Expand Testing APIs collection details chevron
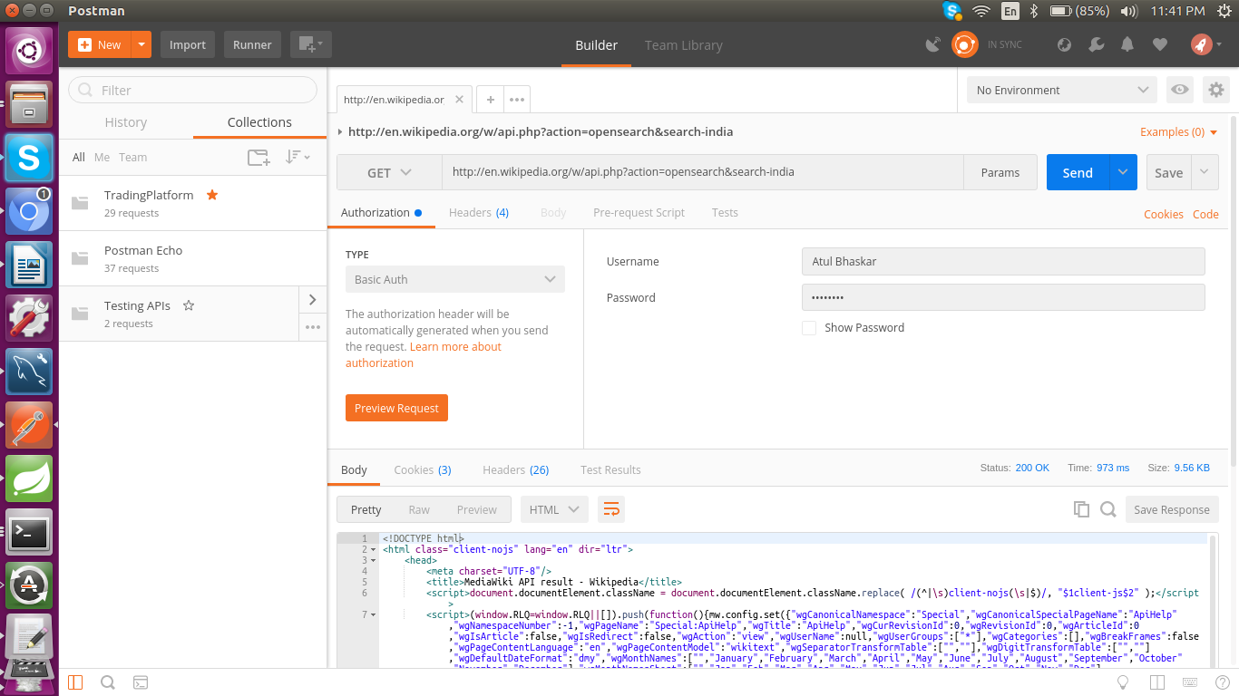Screen dimensions: 1239x696 (x=313, y=299)
